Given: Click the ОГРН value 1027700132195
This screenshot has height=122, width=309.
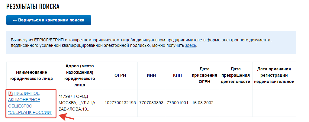Looking at the screenshot, I should pyautogui.click(x=120, y=103).
